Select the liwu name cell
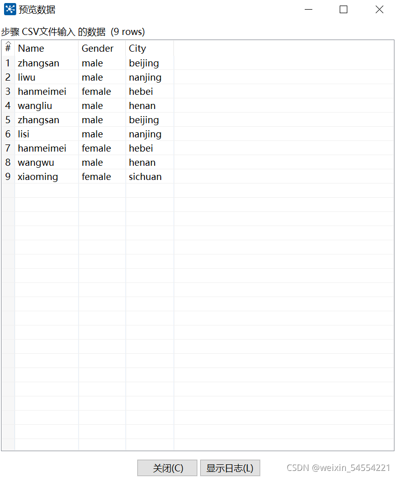 click(47, 77)
